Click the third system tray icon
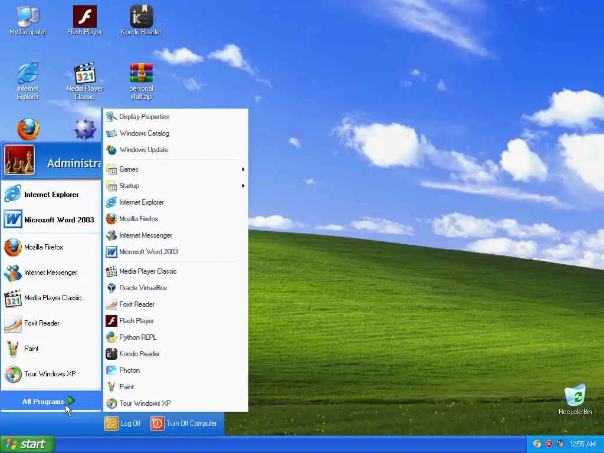 click(x=561, y=444)
